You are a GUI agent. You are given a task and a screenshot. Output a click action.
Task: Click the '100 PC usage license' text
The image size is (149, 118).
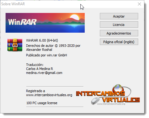tap(42, 103)
